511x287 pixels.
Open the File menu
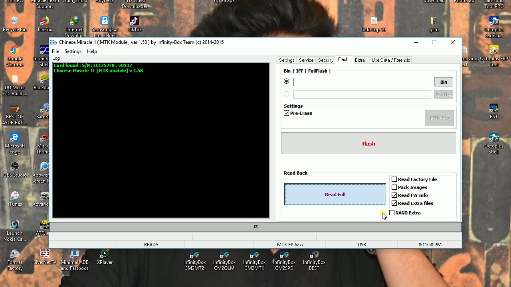[55, 51]
